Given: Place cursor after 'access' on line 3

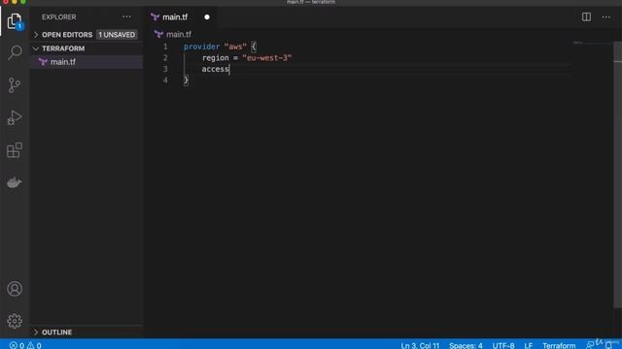Looking at the screenshot, I should pyautogui.click(x=229, y=69).
